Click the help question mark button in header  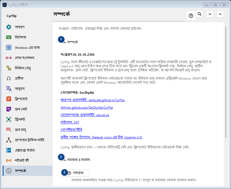click(x=191, y=16)
